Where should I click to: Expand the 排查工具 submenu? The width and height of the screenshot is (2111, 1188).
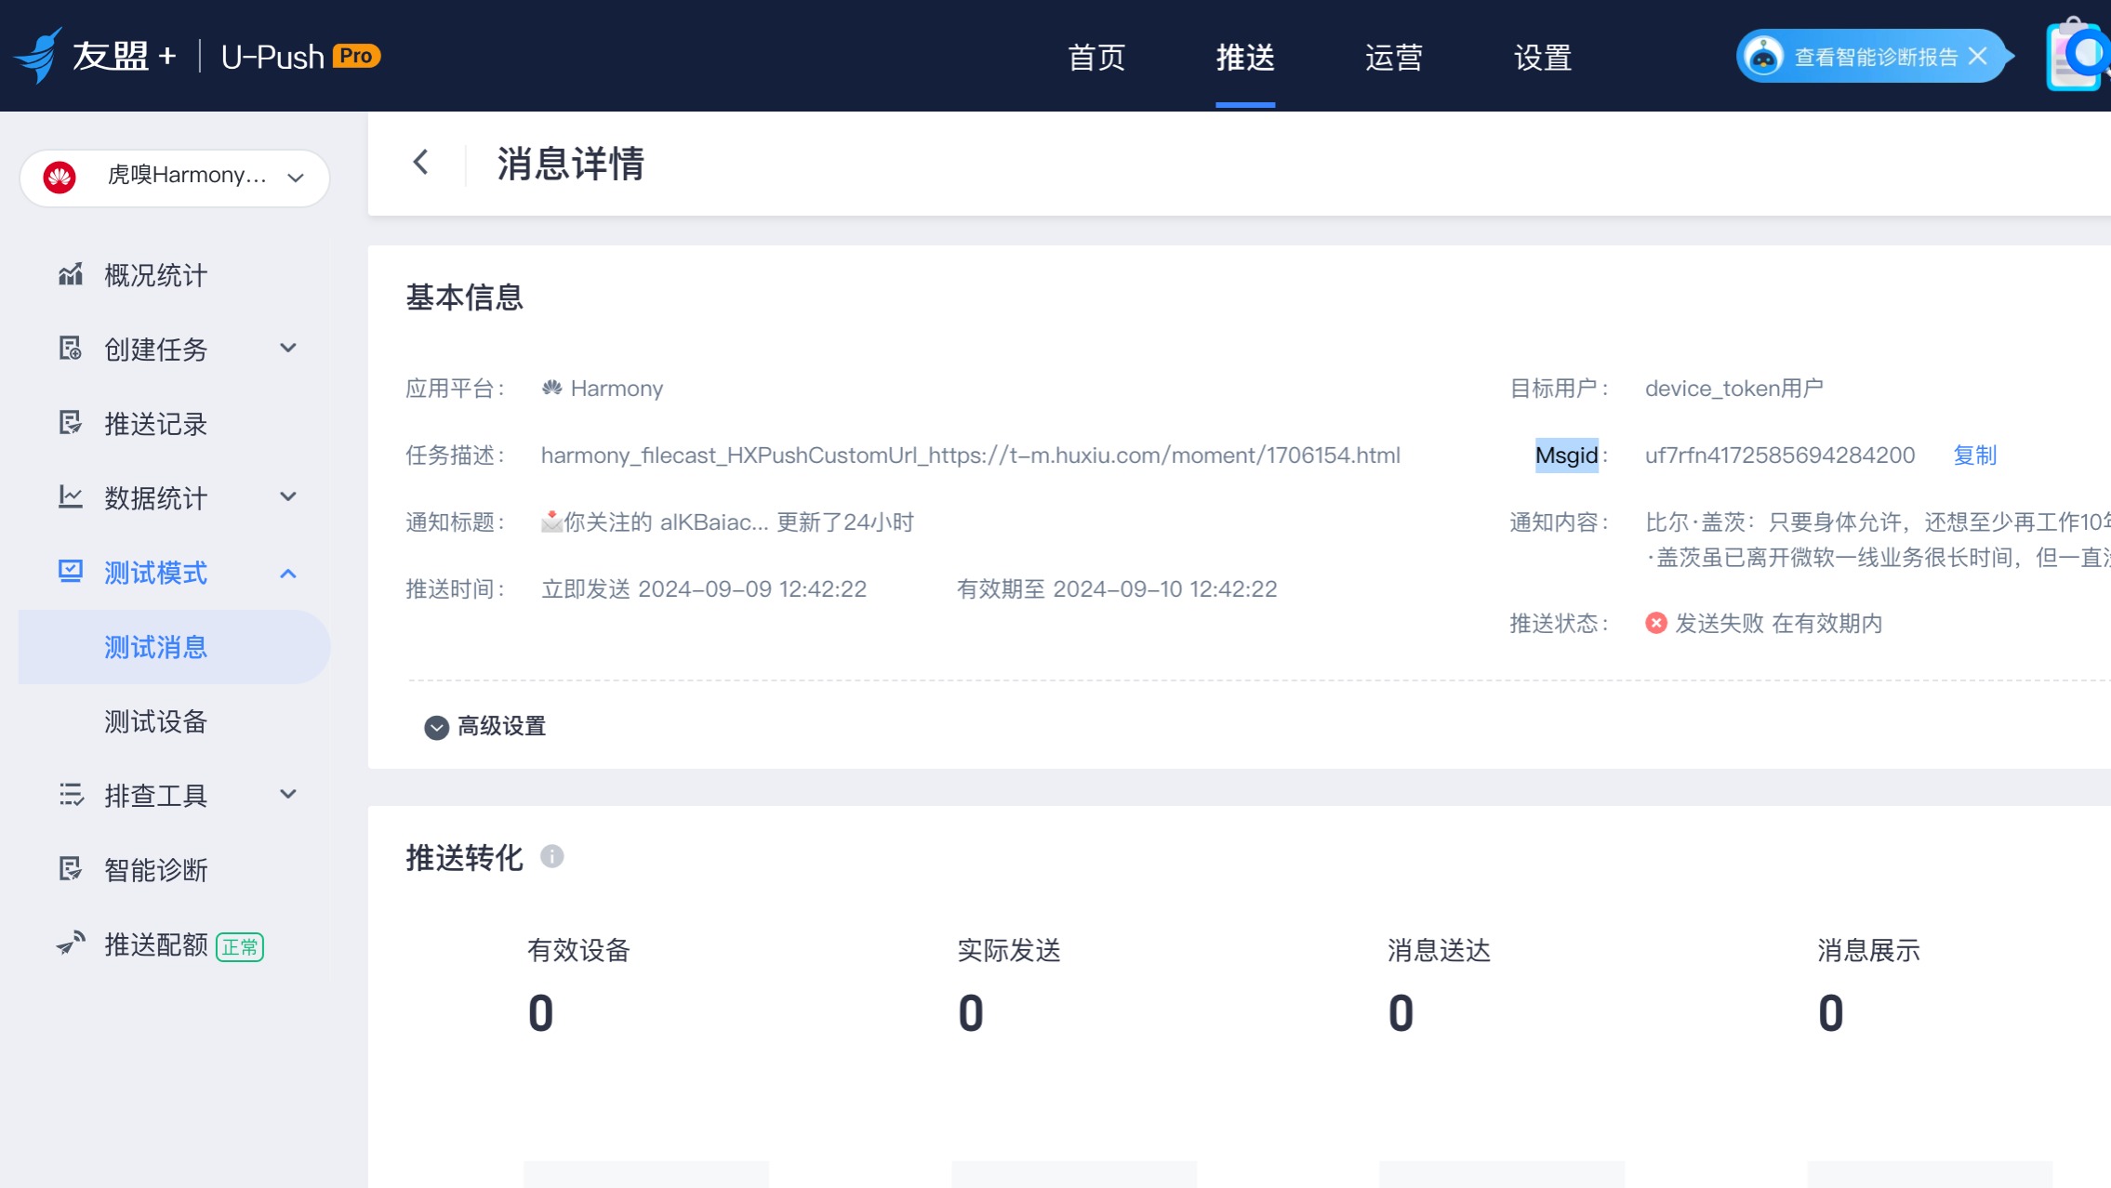tap(288, 794)
